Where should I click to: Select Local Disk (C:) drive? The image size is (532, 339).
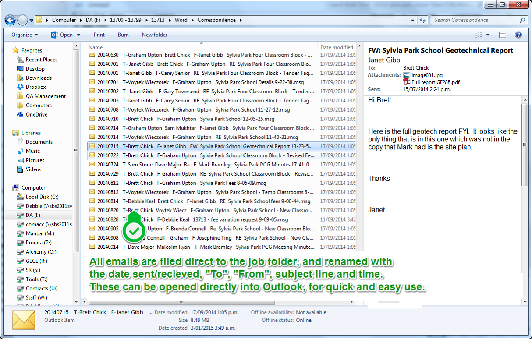(42, 197)
